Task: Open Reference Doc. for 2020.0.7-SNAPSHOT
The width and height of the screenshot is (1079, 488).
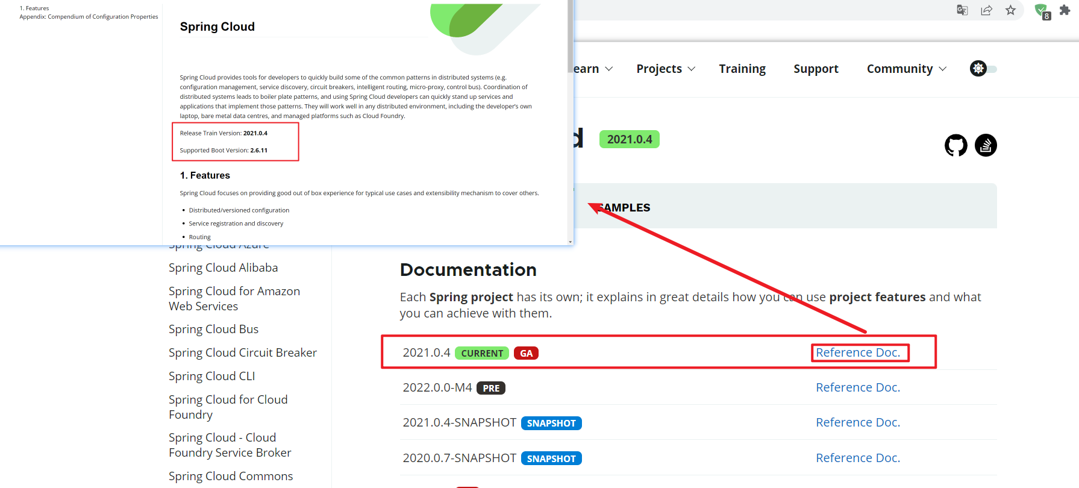Action: coord(858,458)
